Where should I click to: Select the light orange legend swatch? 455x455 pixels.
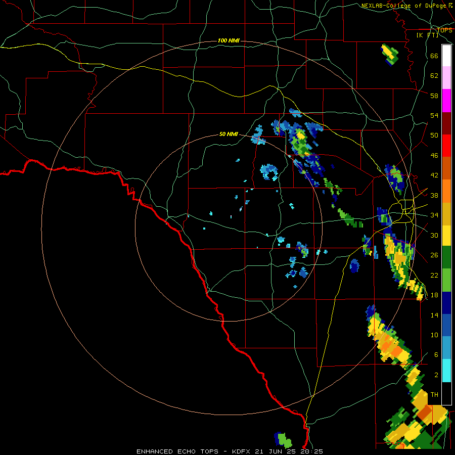pyautogui.click(x=446, y=191)
